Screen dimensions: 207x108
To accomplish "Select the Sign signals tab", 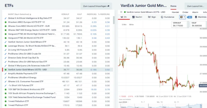I will (152, 17).
